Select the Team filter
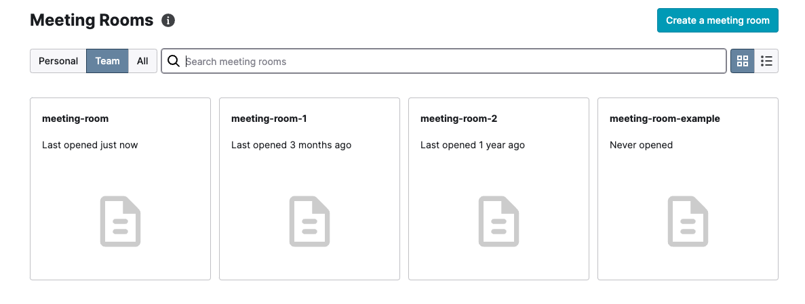This screenshot has height=304, width=805. pos(107,61)
